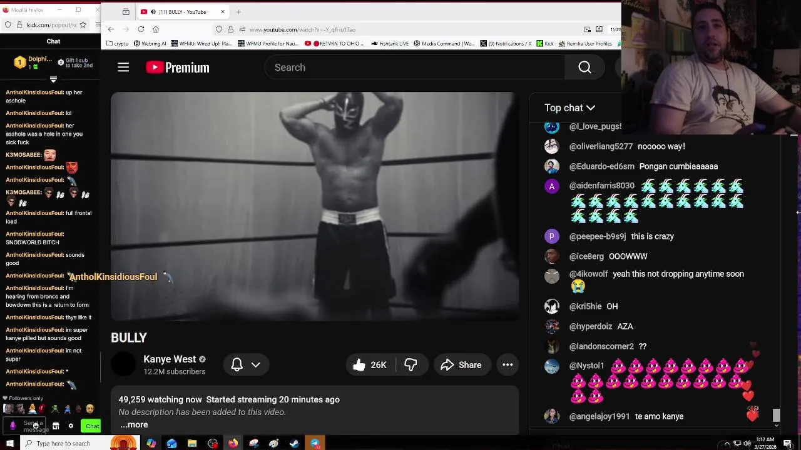Open the Kick chat settings gear

point(71,426)
